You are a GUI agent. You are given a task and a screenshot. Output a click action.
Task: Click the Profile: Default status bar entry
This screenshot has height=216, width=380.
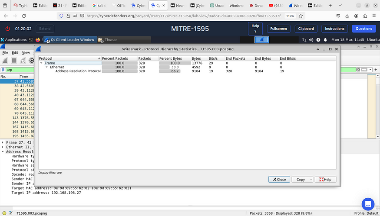point(366,213)
